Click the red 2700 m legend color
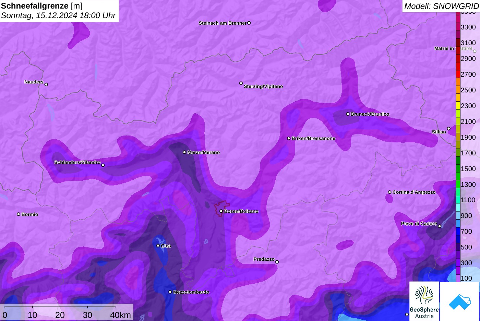Viewport: 480px width, 321px height. click(x=458, y=74)
